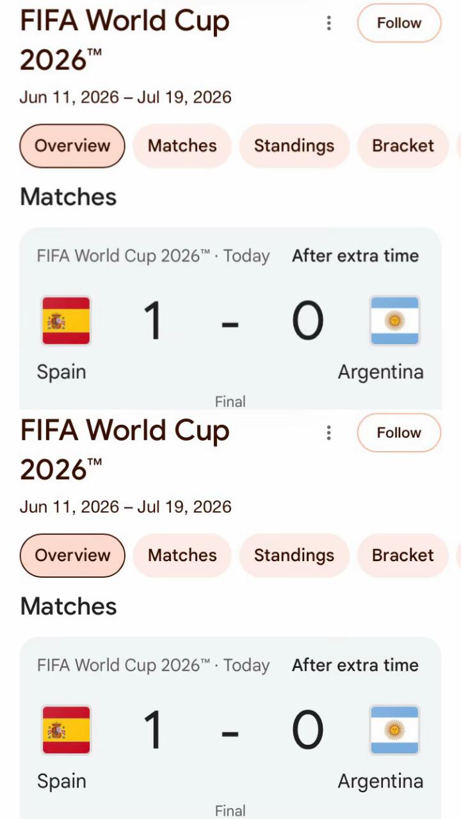Screen dimensions: 461x819
Task: Open the three-dot menu in the top header
Action: (328, 23)
